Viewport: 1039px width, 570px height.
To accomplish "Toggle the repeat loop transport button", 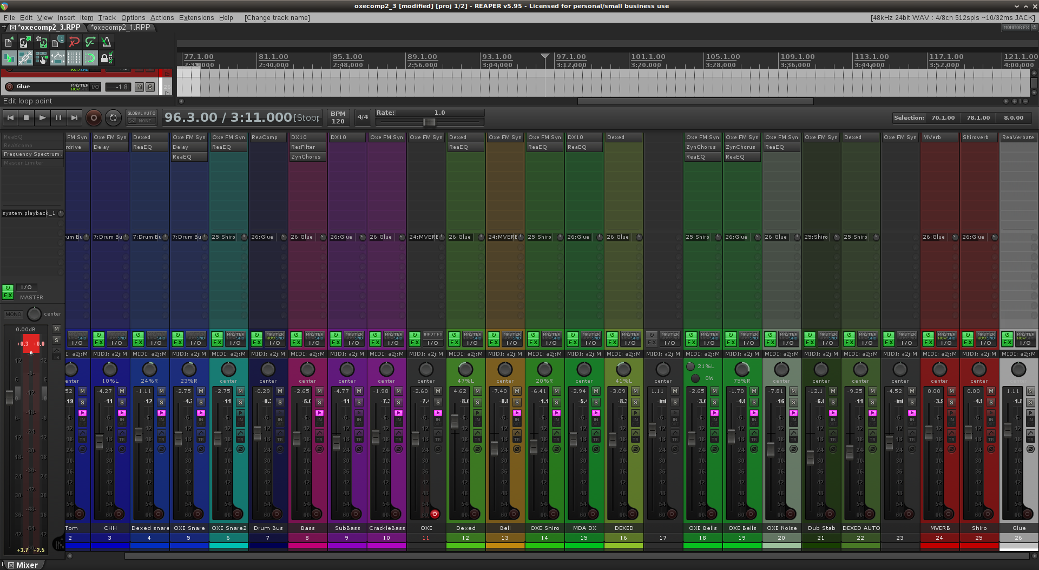I will click(113, 117).
